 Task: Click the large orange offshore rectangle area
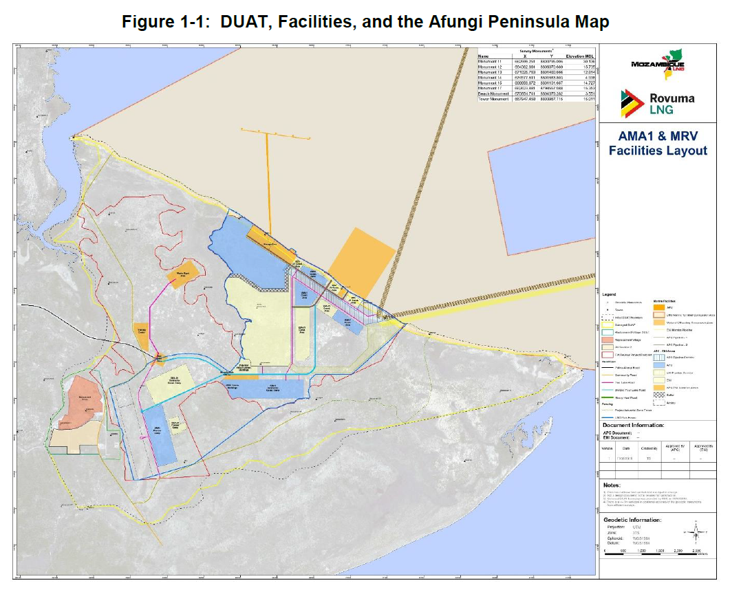click(361, 261)
